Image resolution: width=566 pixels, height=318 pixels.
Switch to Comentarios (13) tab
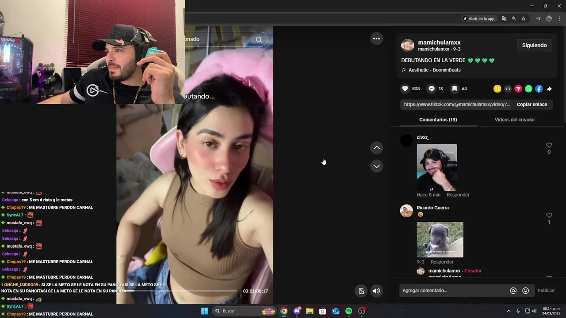point(438,120)
